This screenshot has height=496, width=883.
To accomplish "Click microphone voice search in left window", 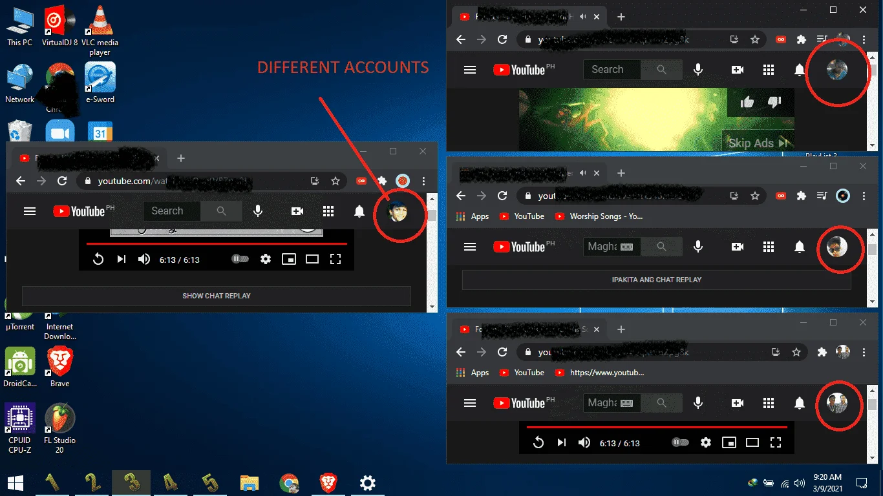I will coord(258,211).
